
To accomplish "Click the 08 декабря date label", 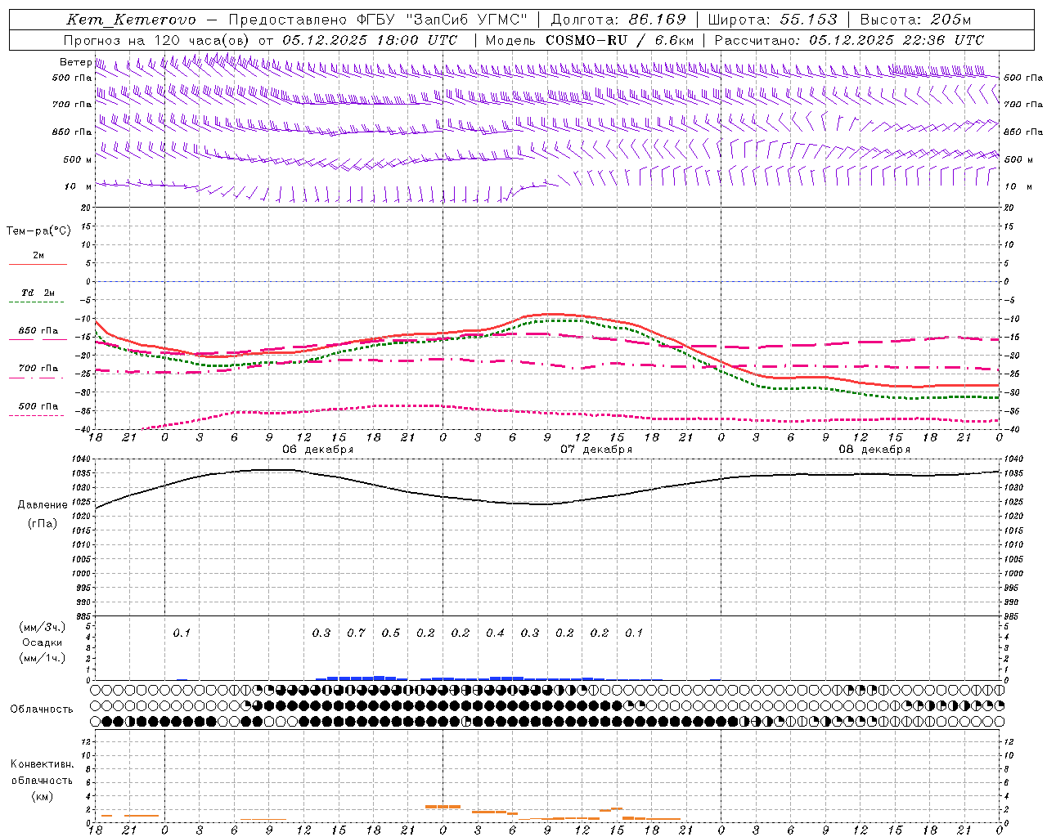I will point(874,450).
